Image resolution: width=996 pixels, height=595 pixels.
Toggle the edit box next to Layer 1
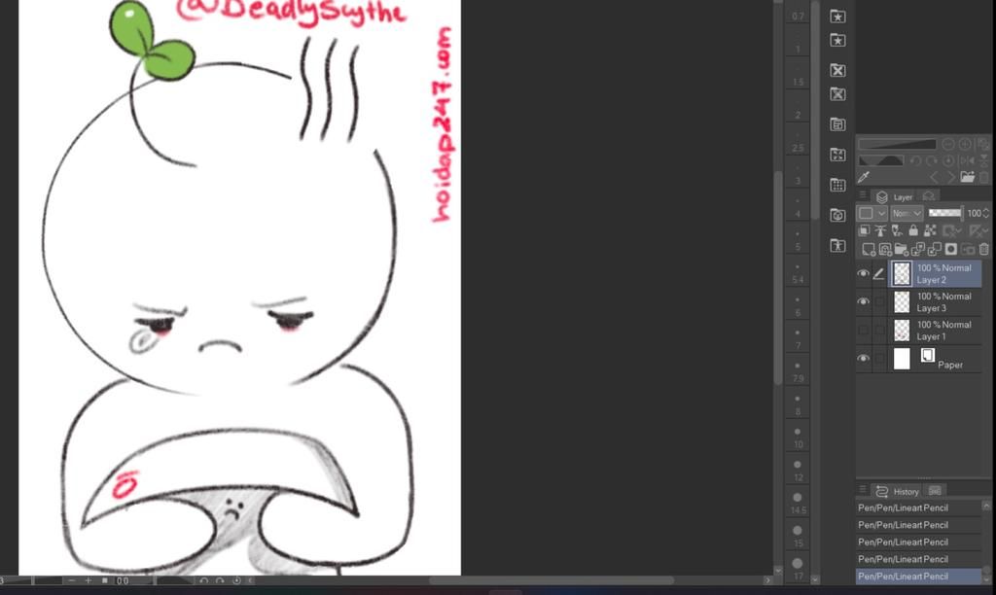(879, 331)
